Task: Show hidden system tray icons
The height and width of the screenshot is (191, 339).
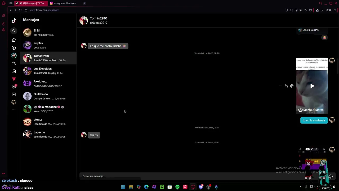Action: pos(300,187)
